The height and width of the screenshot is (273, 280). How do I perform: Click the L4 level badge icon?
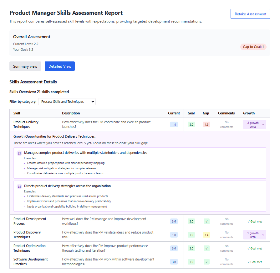19,186
